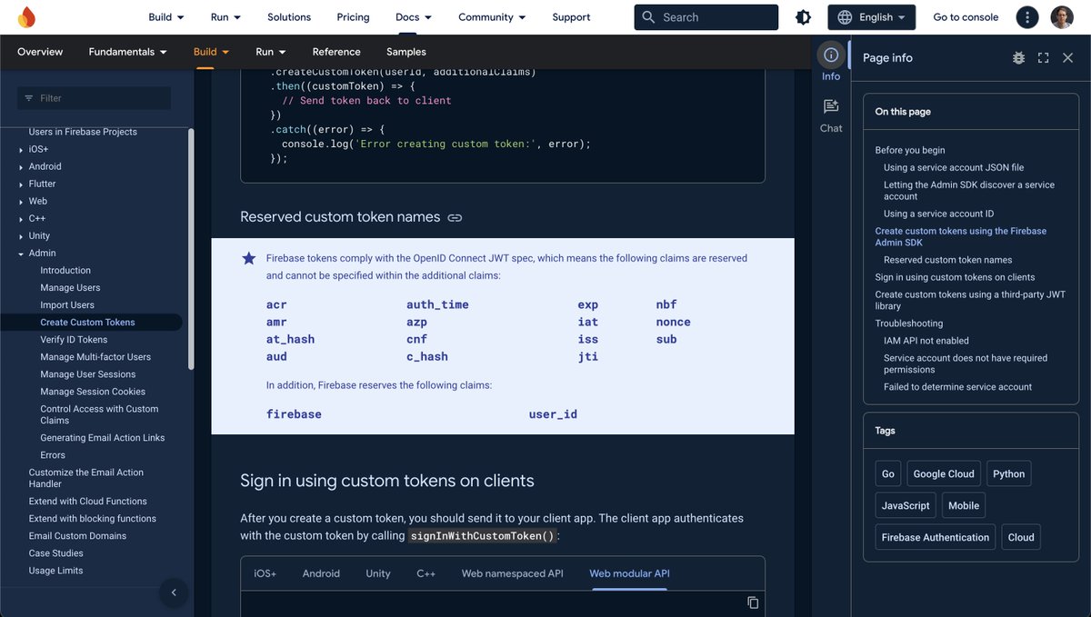Click the Go tag
Image resolution: width=1091 pixels, height=617 pixels.
888,473
